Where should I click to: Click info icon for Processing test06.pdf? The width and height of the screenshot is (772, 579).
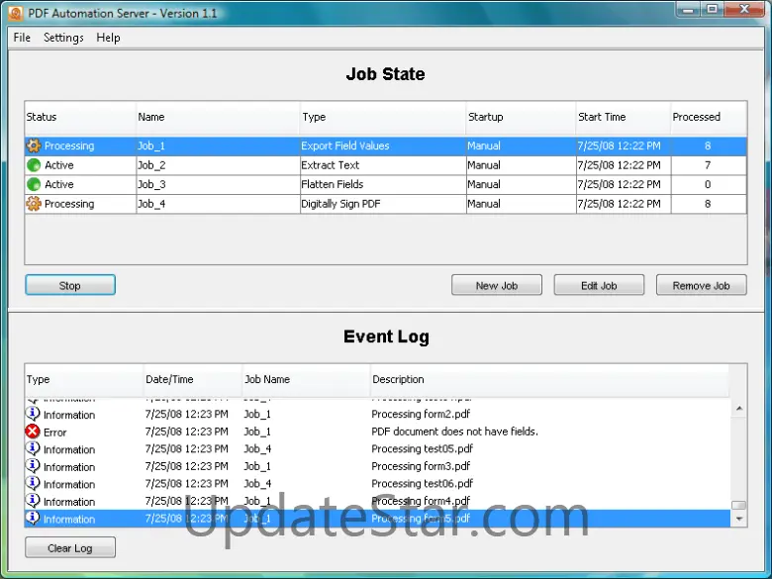click(x=33, y=483)
